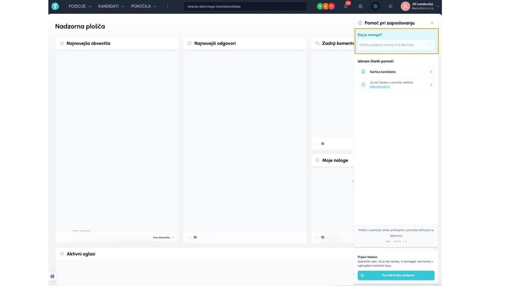Open the three-dot more menu in navigation
Viewport: 509px width, 286px height.
pos(168,6)
